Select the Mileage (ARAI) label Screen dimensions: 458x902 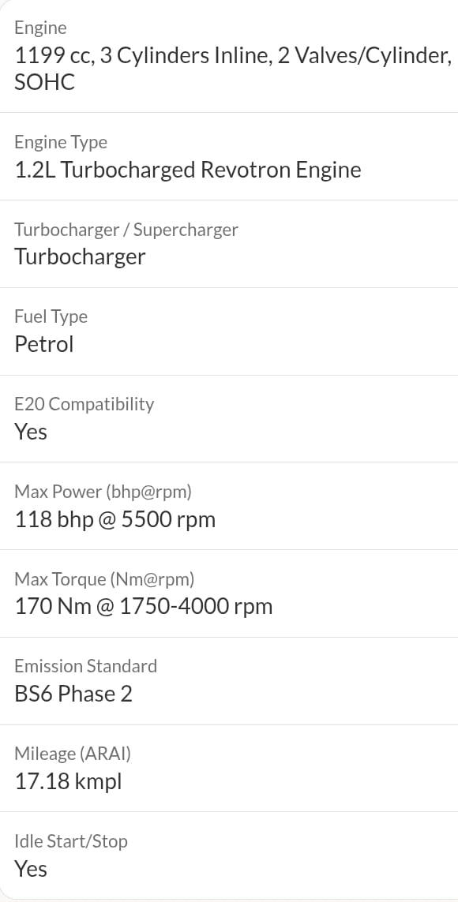(x=73, y=754)
